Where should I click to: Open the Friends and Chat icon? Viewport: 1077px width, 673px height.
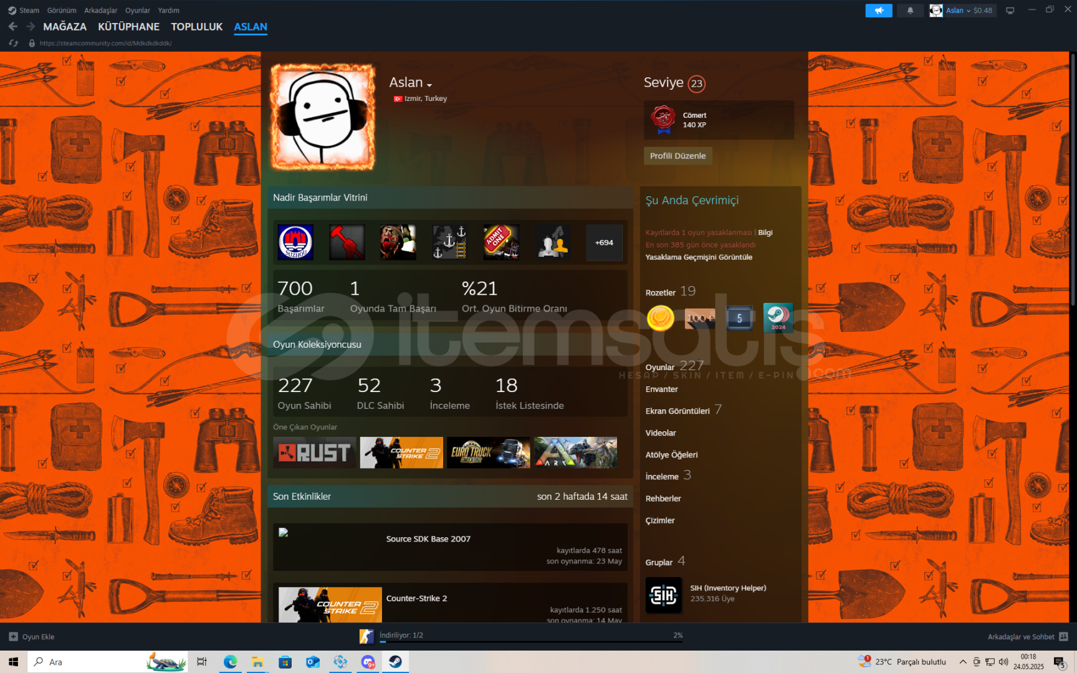[1064, 637]
